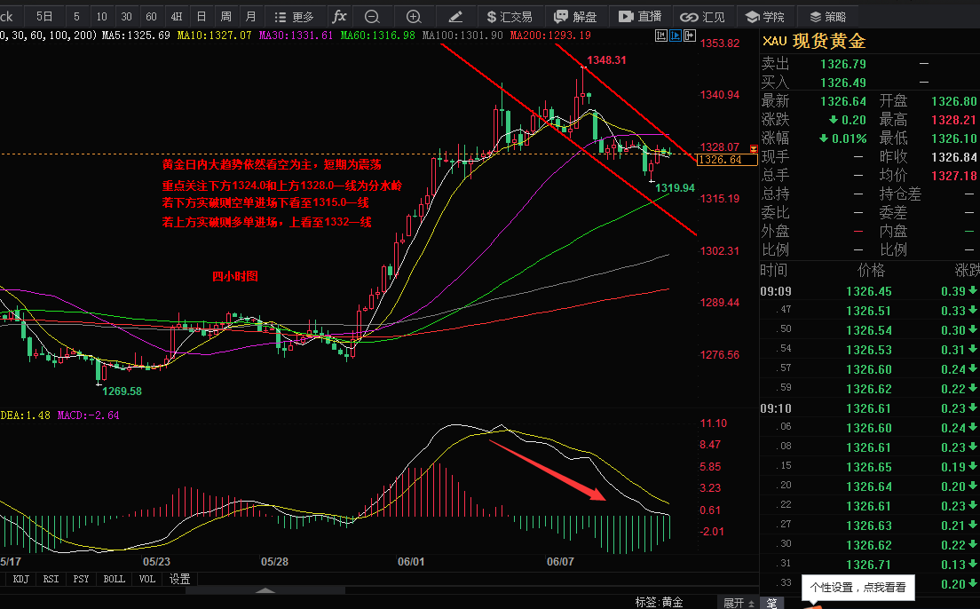Select the 4H timeframe
980x609 pixels.
pos(177,17)
